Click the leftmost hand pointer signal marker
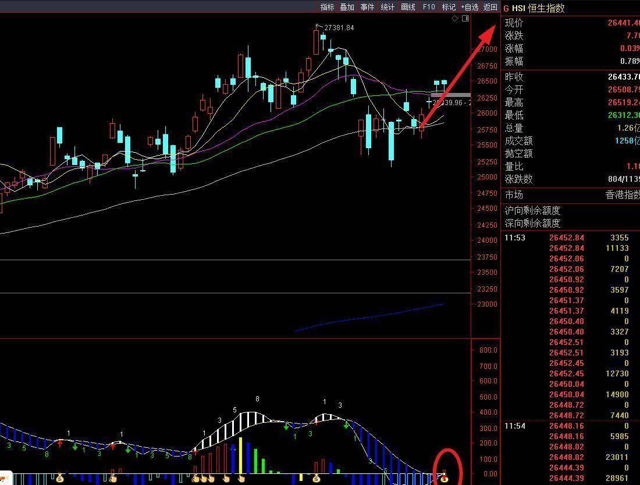 pyautogui.click(x=113, y=479)
